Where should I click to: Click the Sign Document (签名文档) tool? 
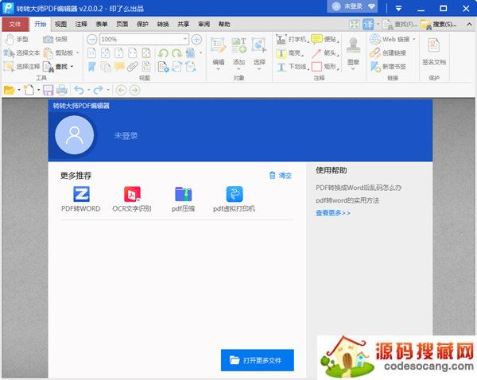pos(434,52)
